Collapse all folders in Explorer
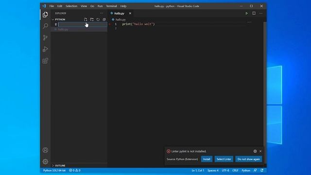The image size is (311, 175). 104,19
